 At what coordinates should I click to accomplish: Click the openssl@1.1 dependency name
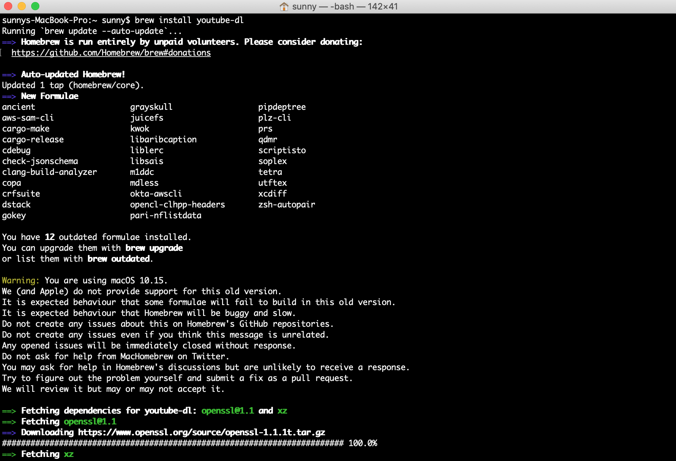pos(227,410)
